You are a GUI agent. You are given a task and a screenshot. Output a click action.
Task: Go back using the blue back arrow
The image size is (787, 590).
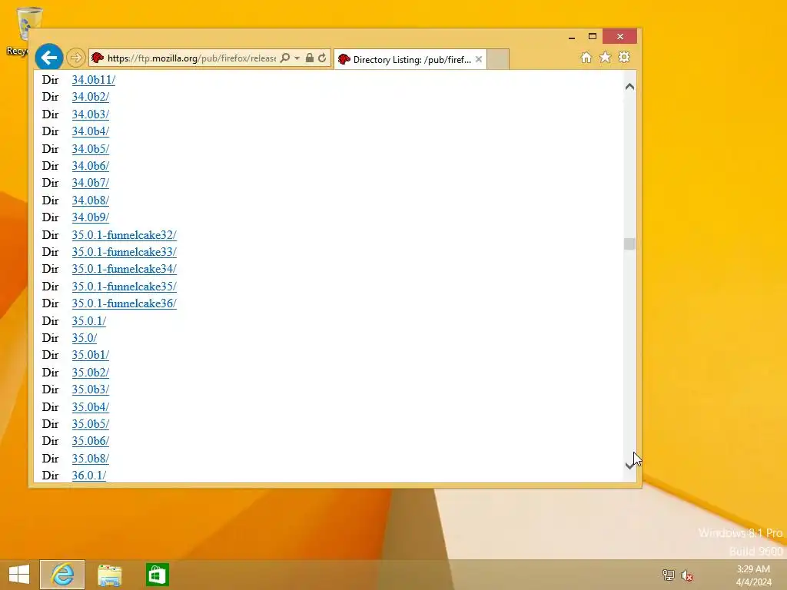click(48, 58)
